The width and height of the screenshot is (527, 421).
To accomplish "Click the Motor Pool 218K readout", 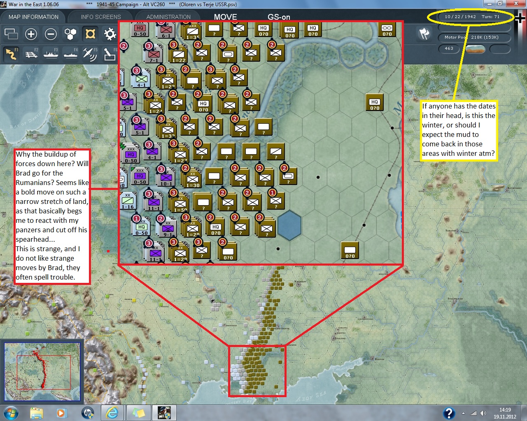I will click(473, 37).
